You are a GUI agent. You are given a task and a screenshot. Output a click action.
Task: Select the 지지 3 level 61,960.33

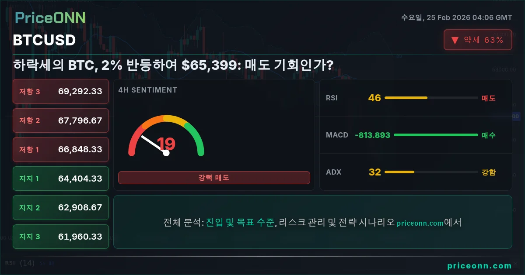point(61,237)
